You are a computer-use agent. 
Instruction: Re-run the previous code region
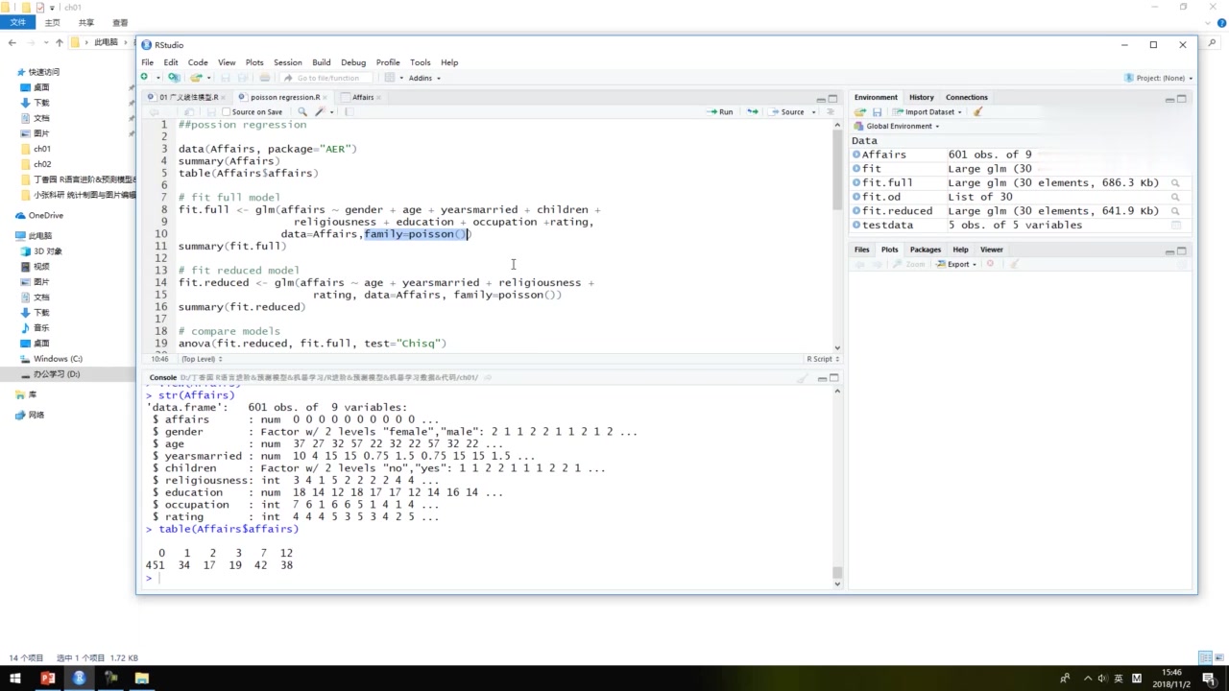click(x=753, y=112)
